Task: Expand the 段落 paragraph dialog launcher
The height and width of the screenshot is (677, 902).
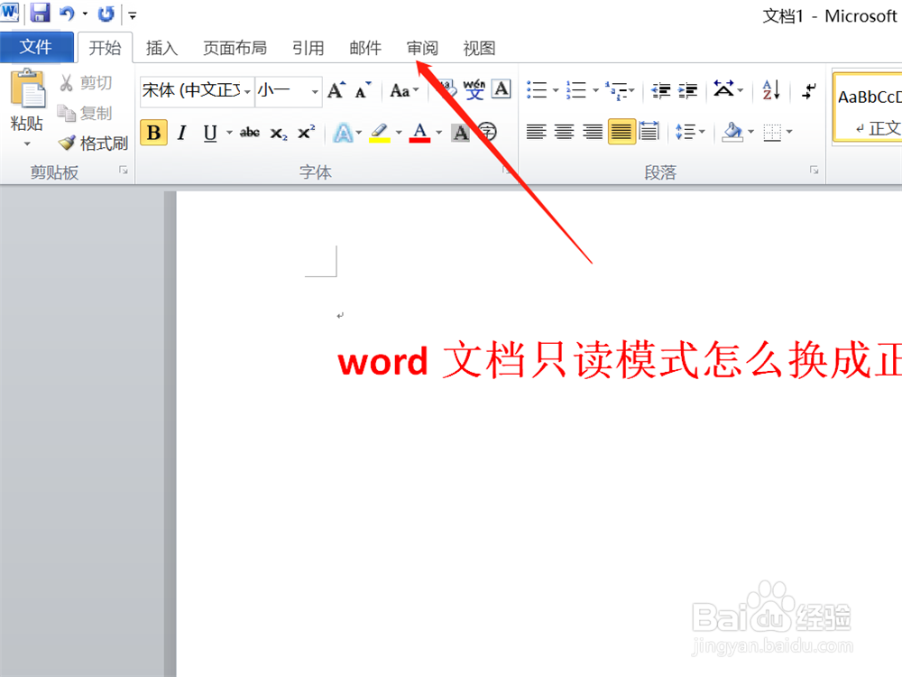Action: 814,170
